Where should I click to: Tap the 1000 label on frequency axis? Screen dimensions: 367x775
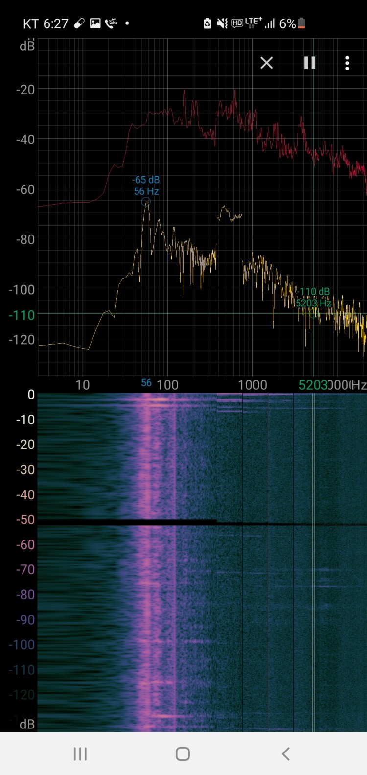click(252, 385)
